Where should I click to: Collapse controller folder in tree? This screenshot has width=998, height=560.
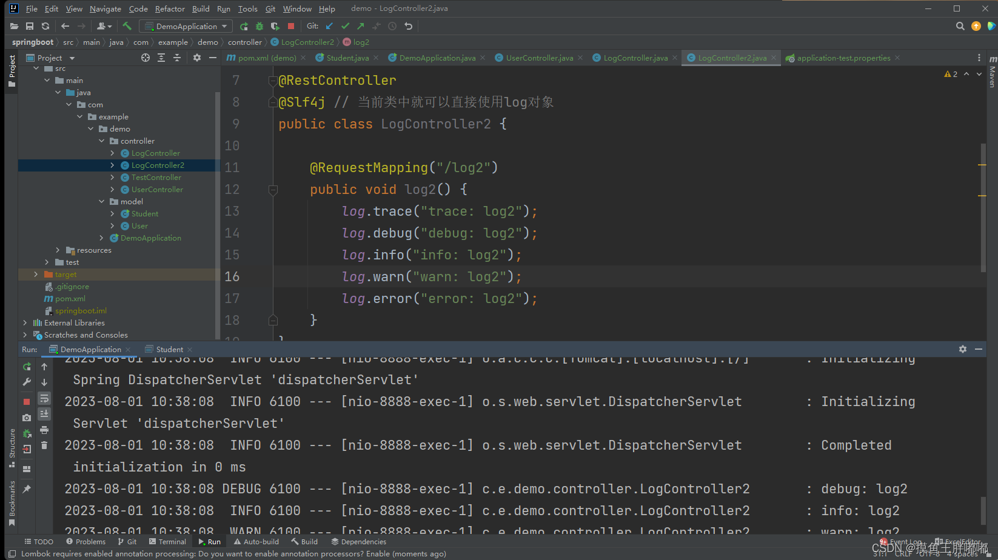[102, 141]
